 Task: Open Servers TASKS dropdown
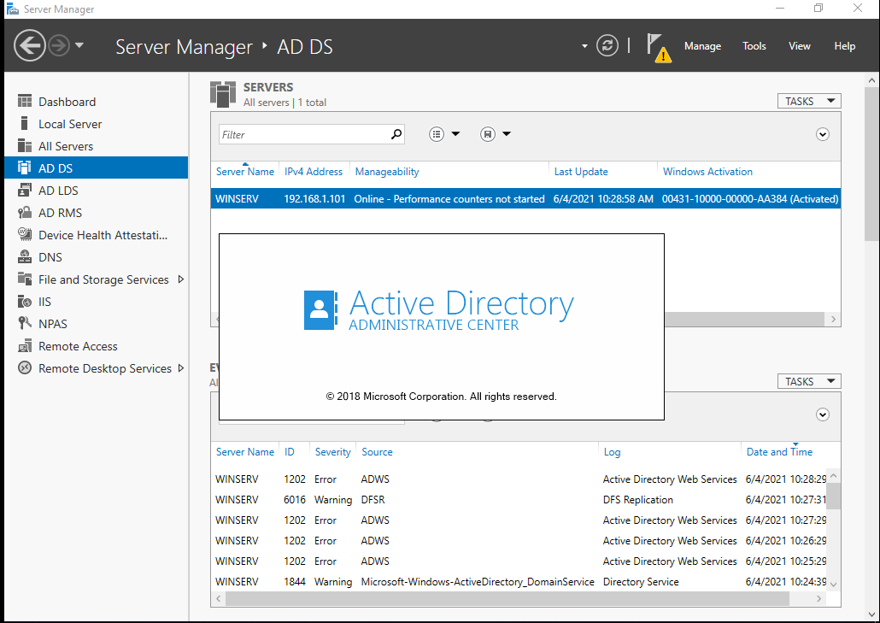tap(809, 101)
